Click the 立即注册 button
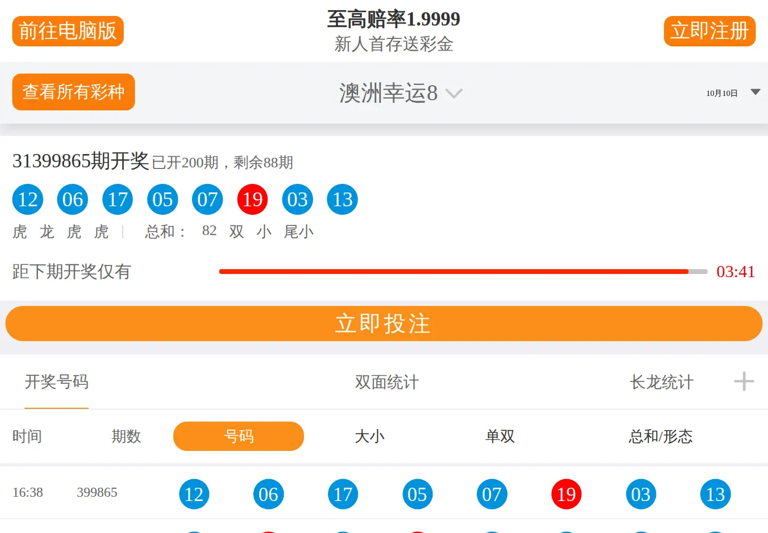 tap(709, 31)
